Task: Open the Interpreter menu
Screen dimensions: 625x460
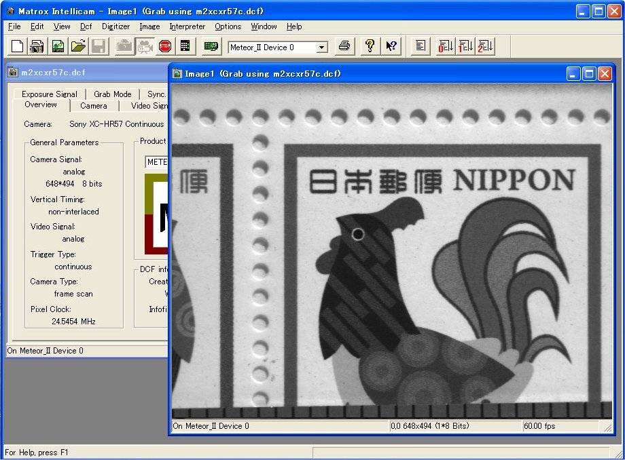Action: (187, 26)
